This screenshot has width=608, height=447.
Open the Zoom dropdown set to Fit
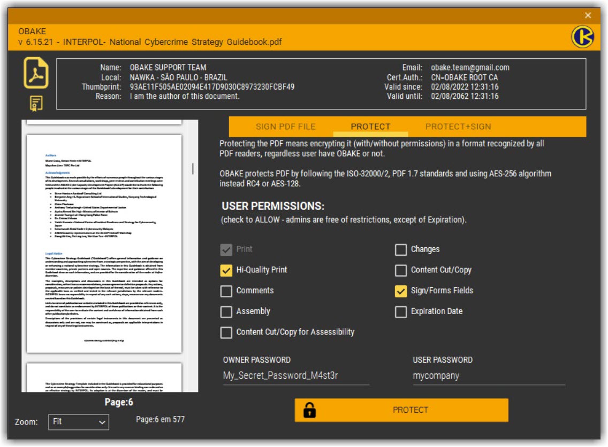pos(79,422)
